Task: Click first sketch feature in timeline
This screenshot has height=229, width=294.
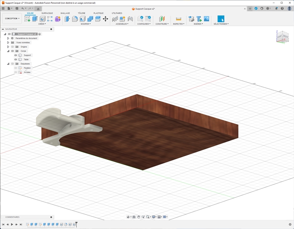Action: click(28, 224)
